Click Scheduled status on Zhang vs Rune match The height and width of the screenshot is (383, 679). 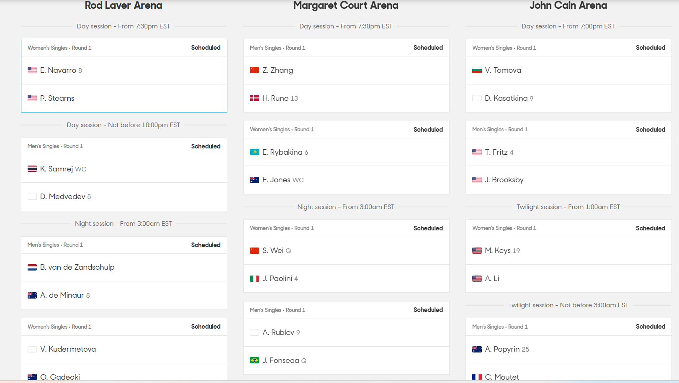click(x=428, y=48)
